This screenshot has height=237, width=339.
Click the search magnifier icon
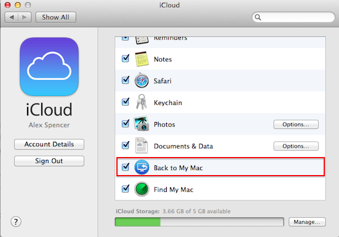point(258,17)
